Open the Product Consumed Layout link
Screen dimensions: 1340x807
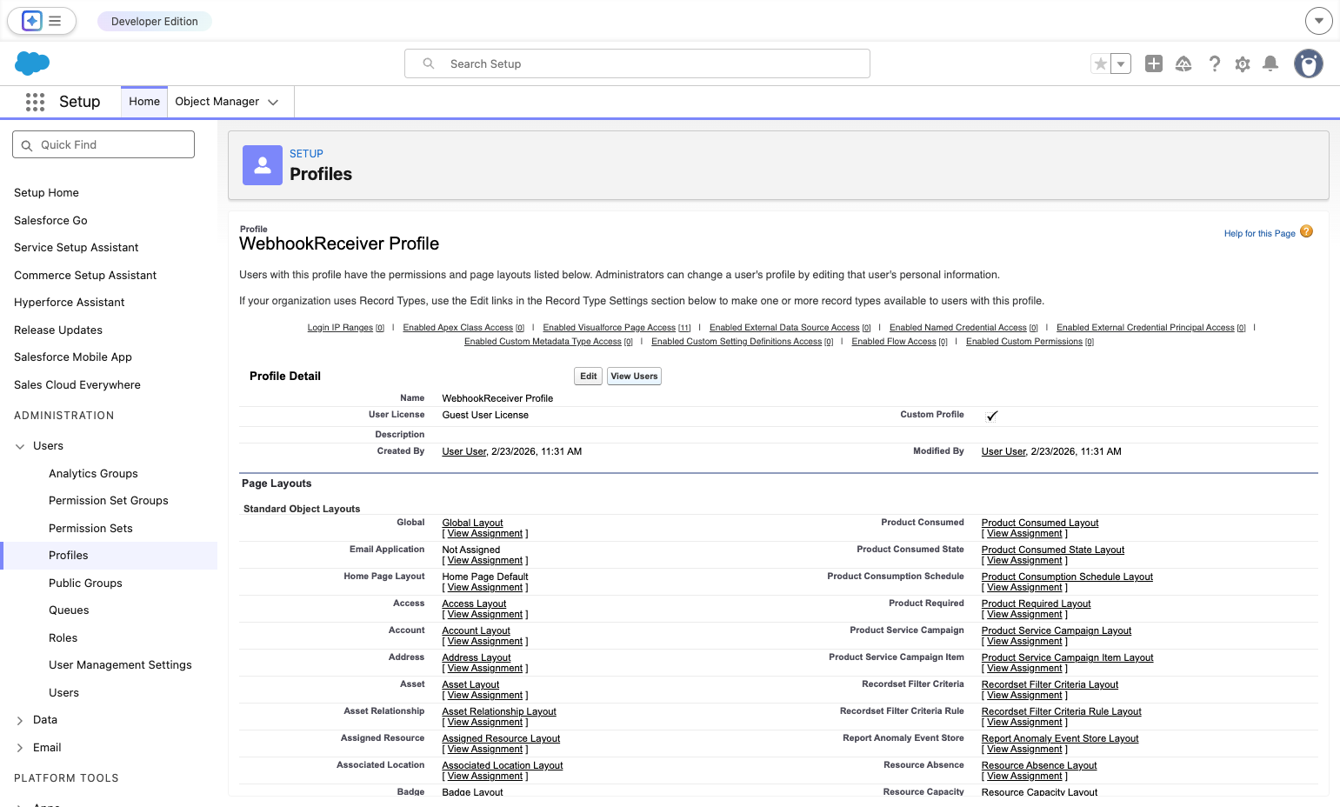tap(1040, 524)
